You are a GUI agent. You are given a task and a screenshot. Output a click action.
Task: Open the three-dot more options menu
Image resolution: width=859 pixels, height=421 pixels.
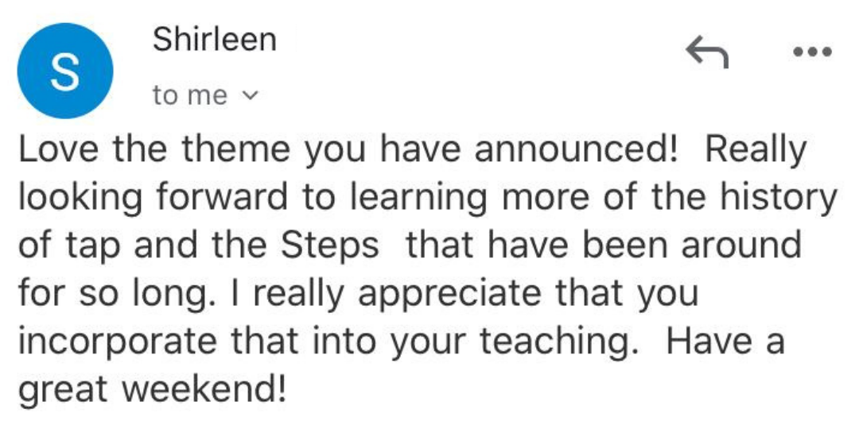click(x=812, y=53)
